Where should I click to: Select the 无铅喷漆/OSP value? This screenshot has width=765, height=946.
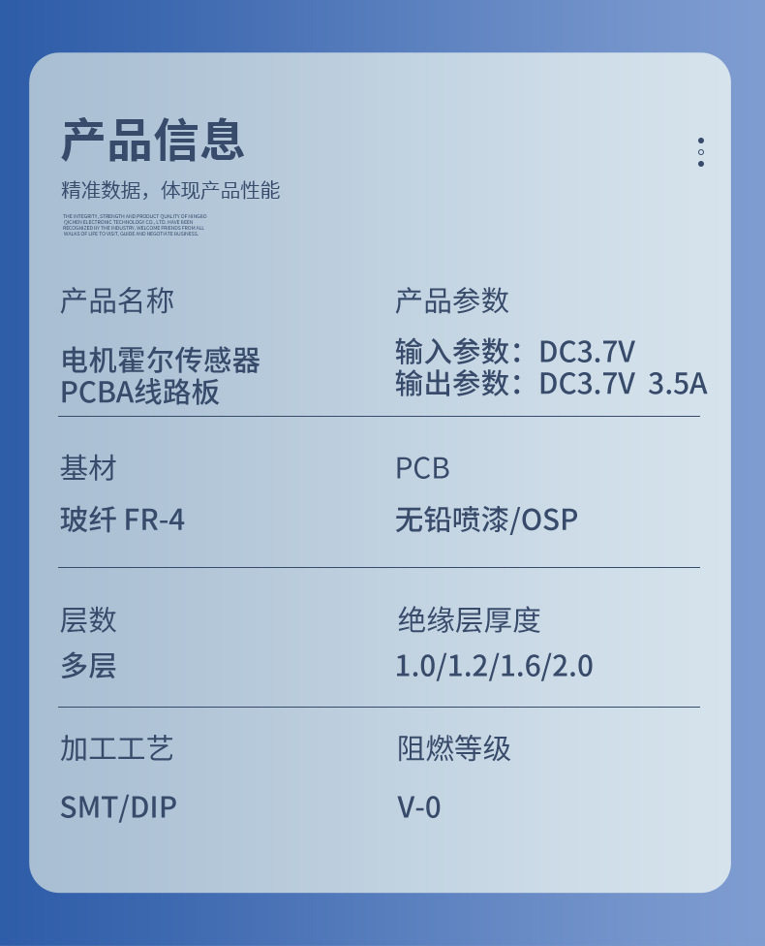(486, 520)
